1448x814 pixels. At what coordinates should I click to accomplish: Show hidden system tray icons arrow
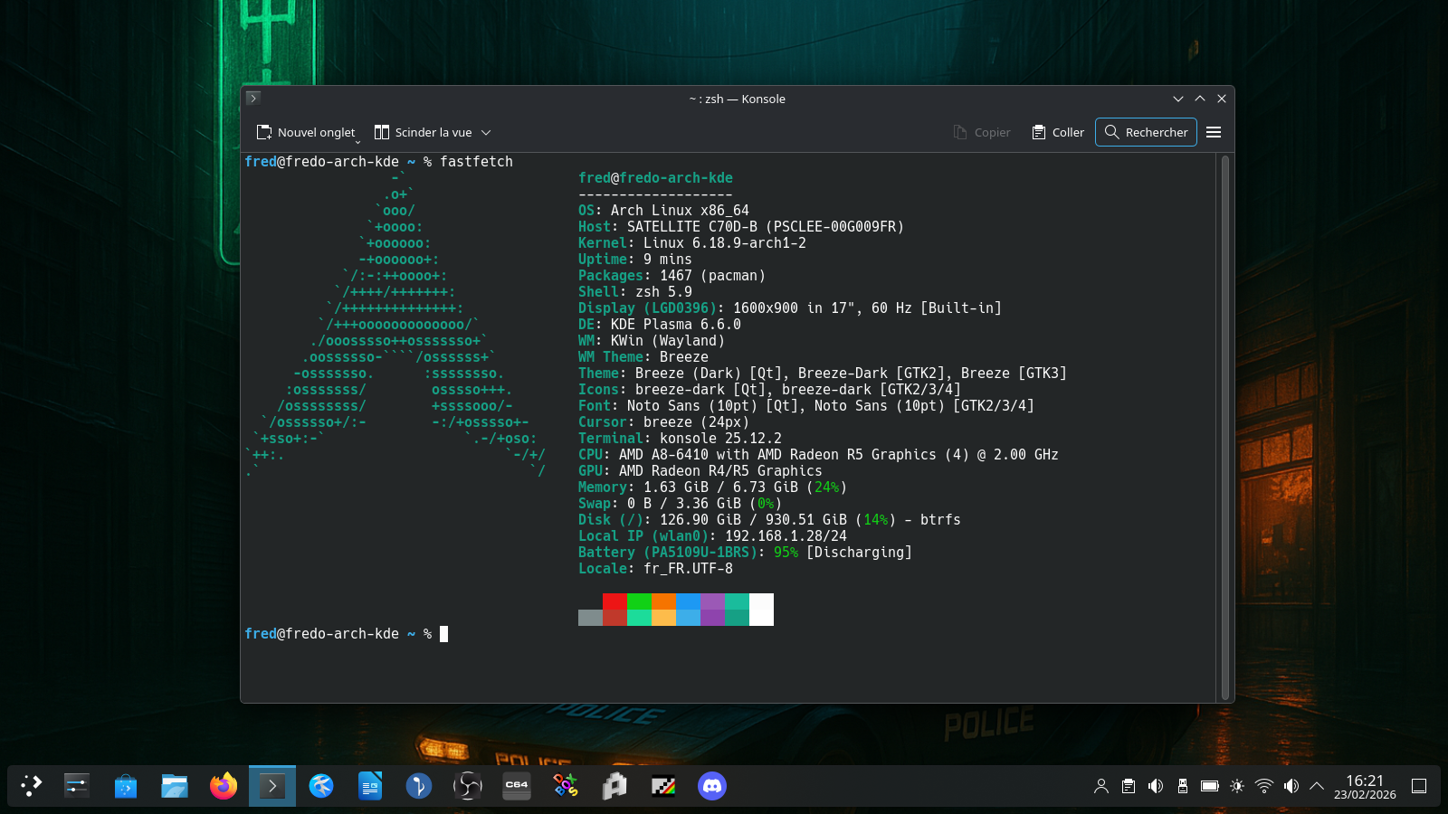click(x=1317, y=786)
